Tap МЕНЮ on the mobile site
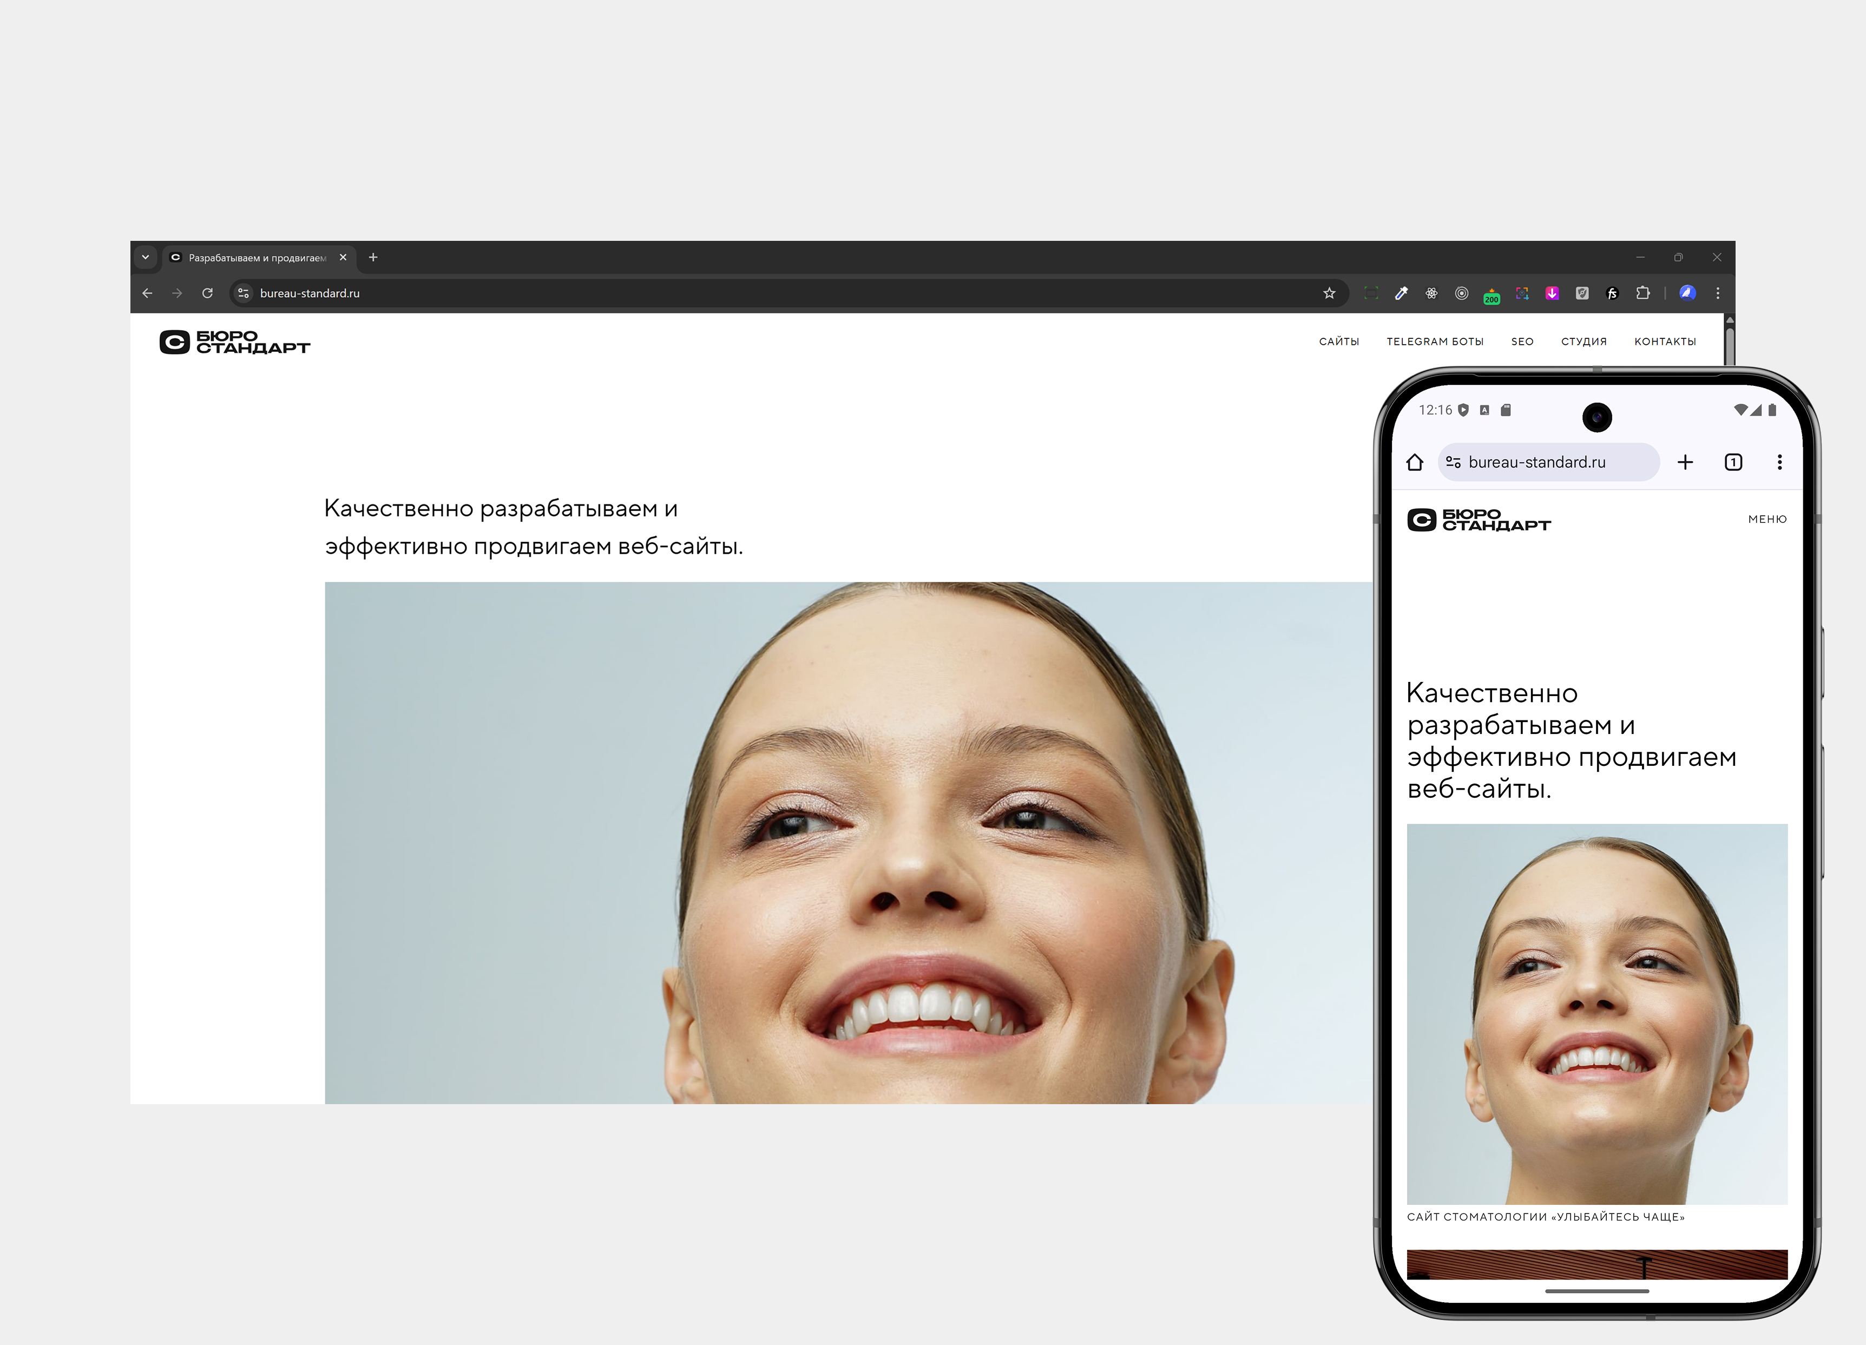 tap(1768, 519)
